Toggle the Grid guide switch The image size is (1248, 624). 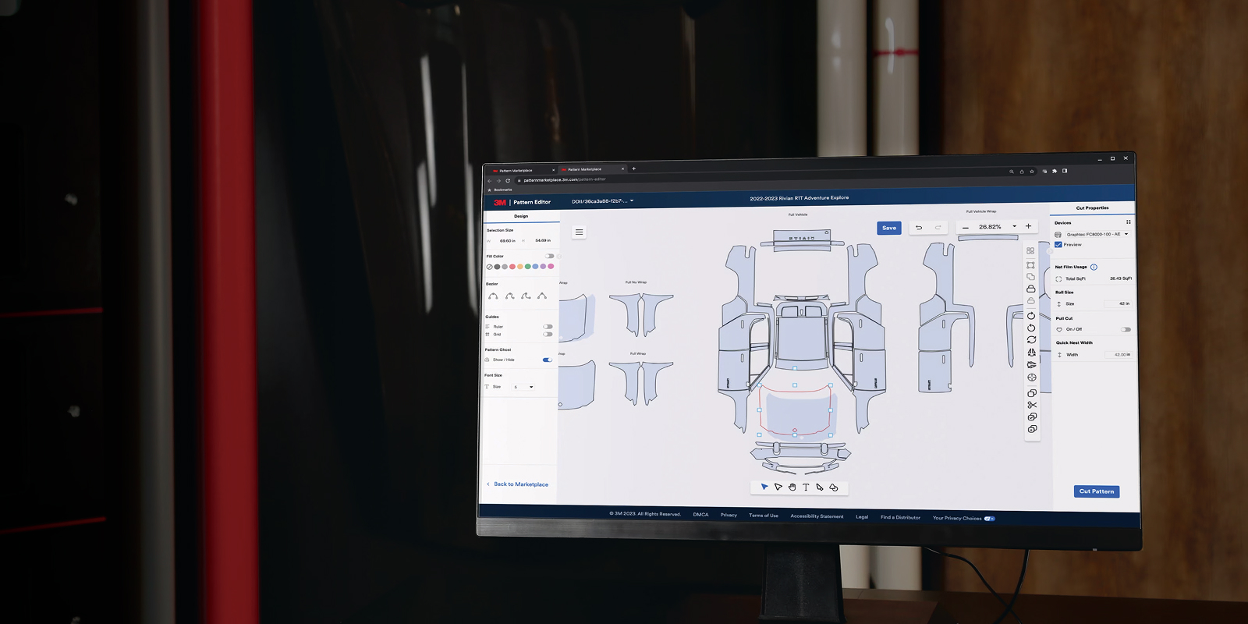(548, 335)
